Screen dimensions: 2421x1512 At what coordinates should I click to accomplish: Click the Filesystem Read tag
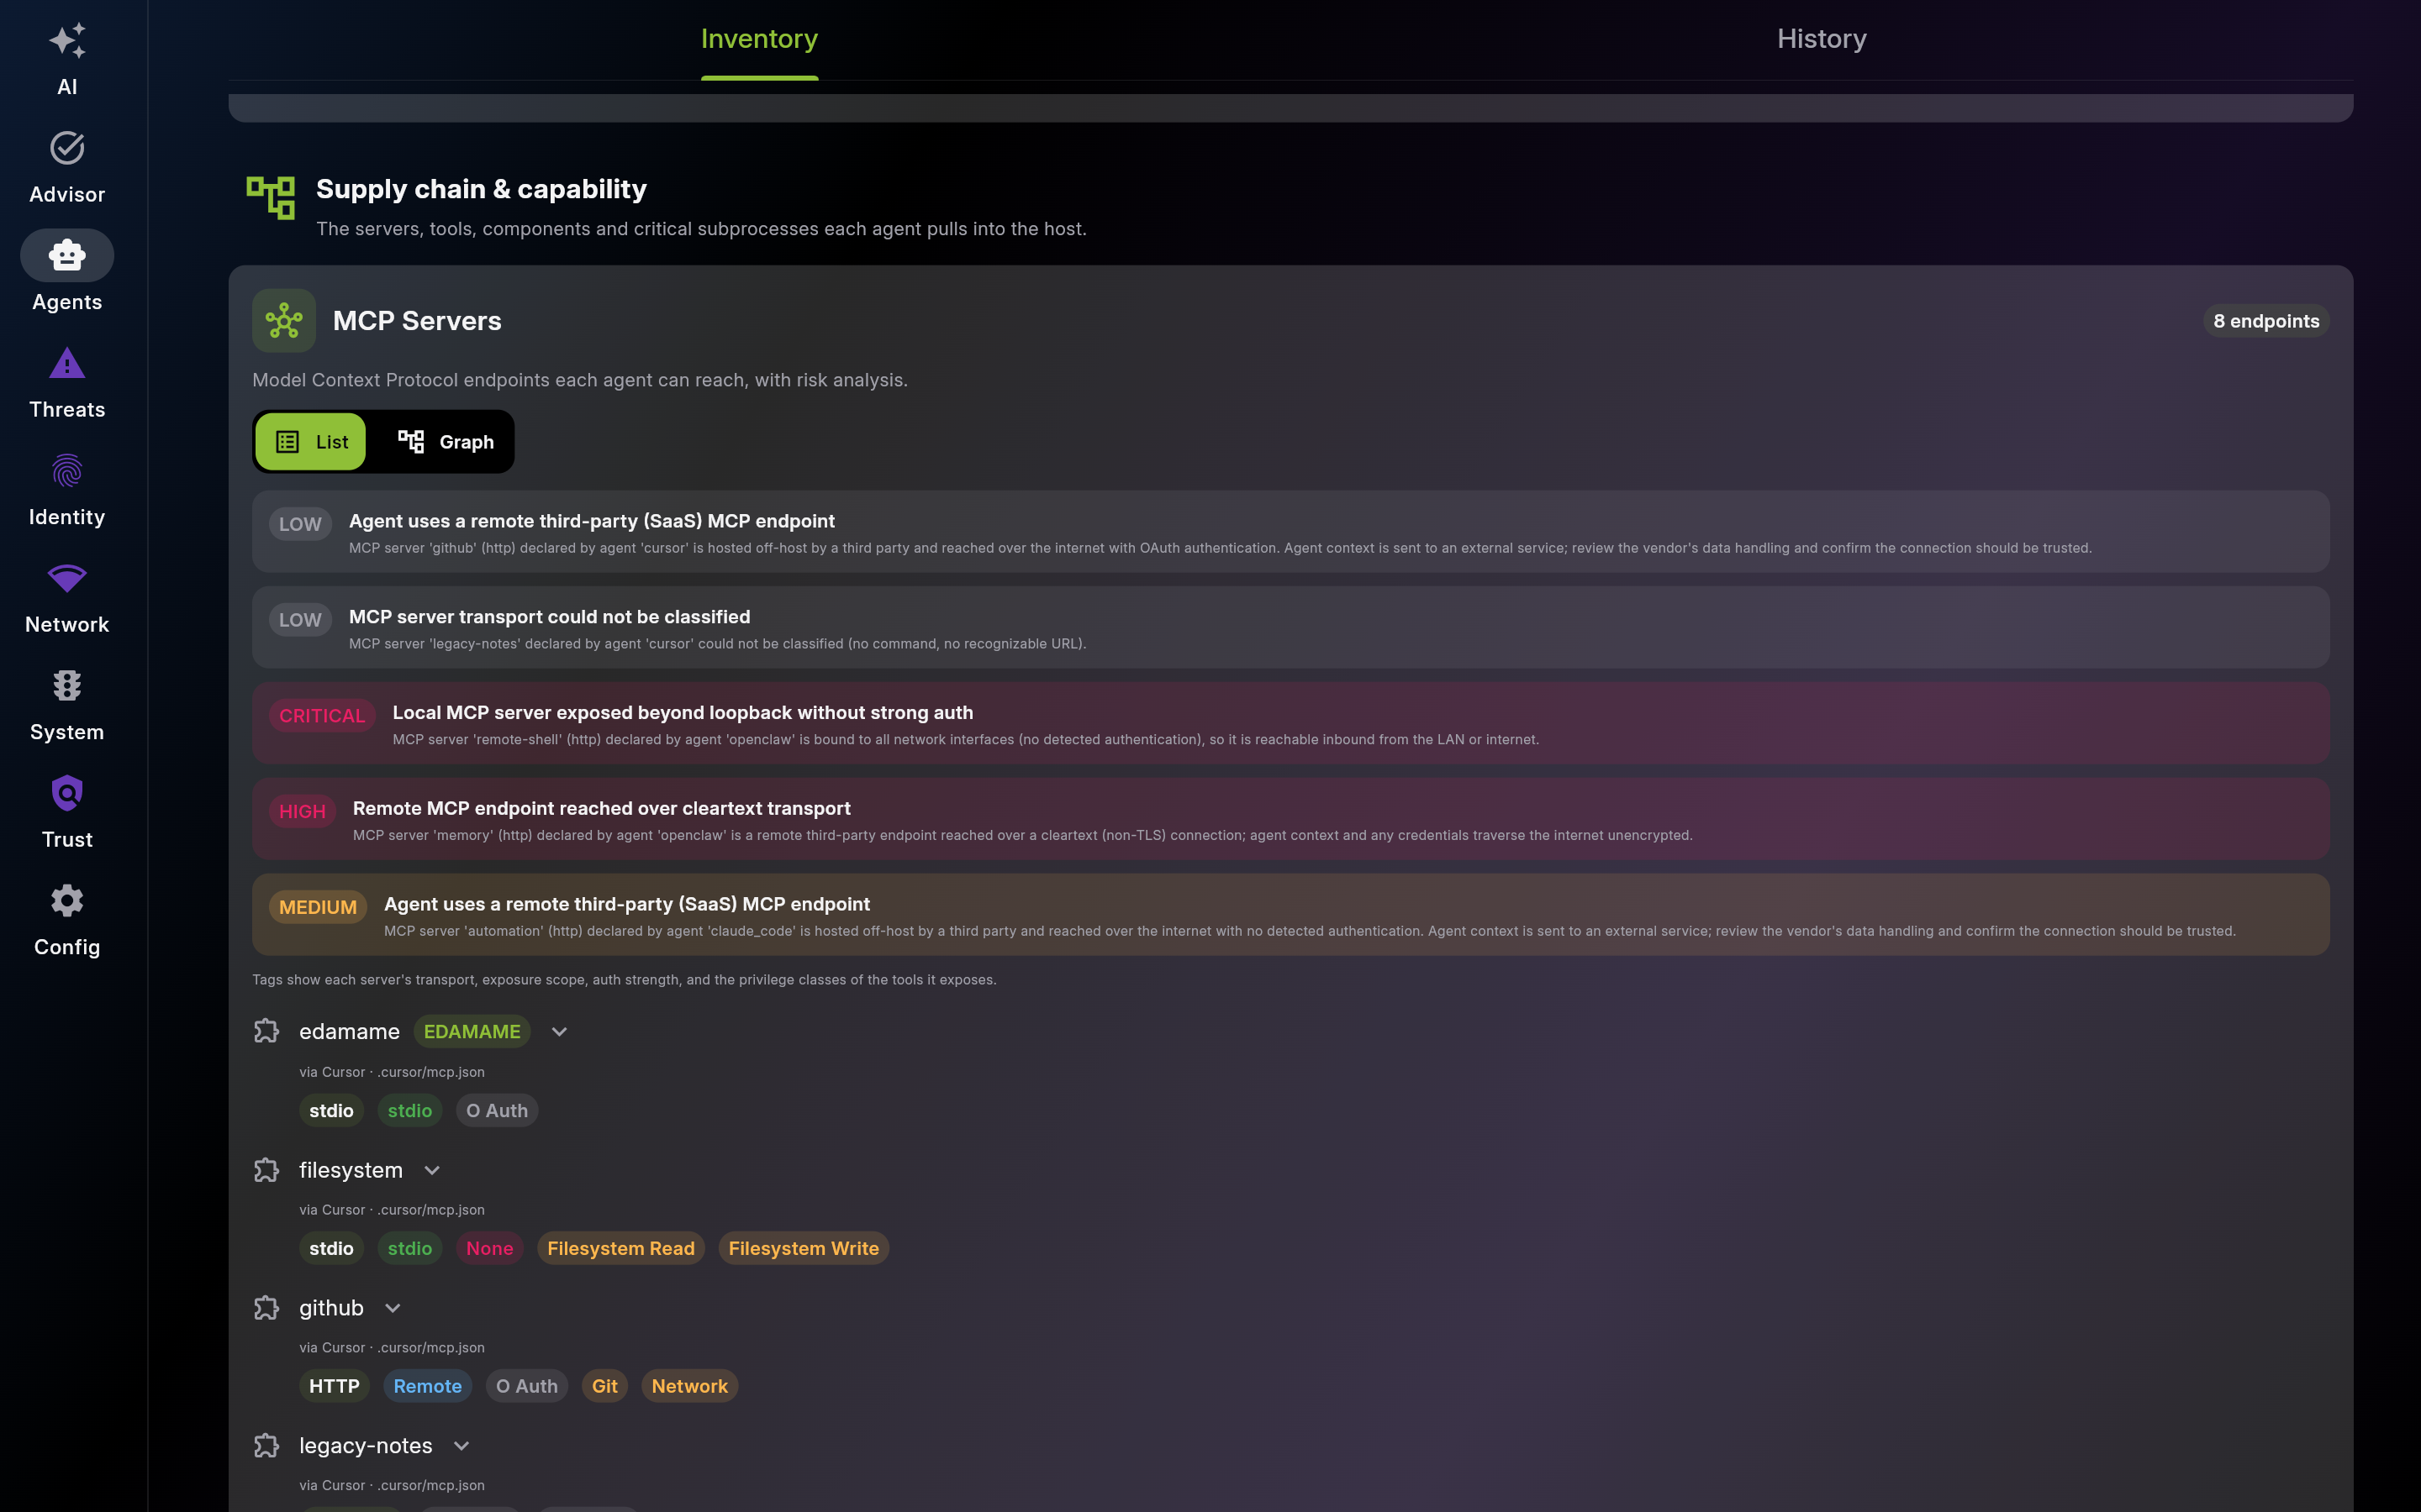[620, 1248]
